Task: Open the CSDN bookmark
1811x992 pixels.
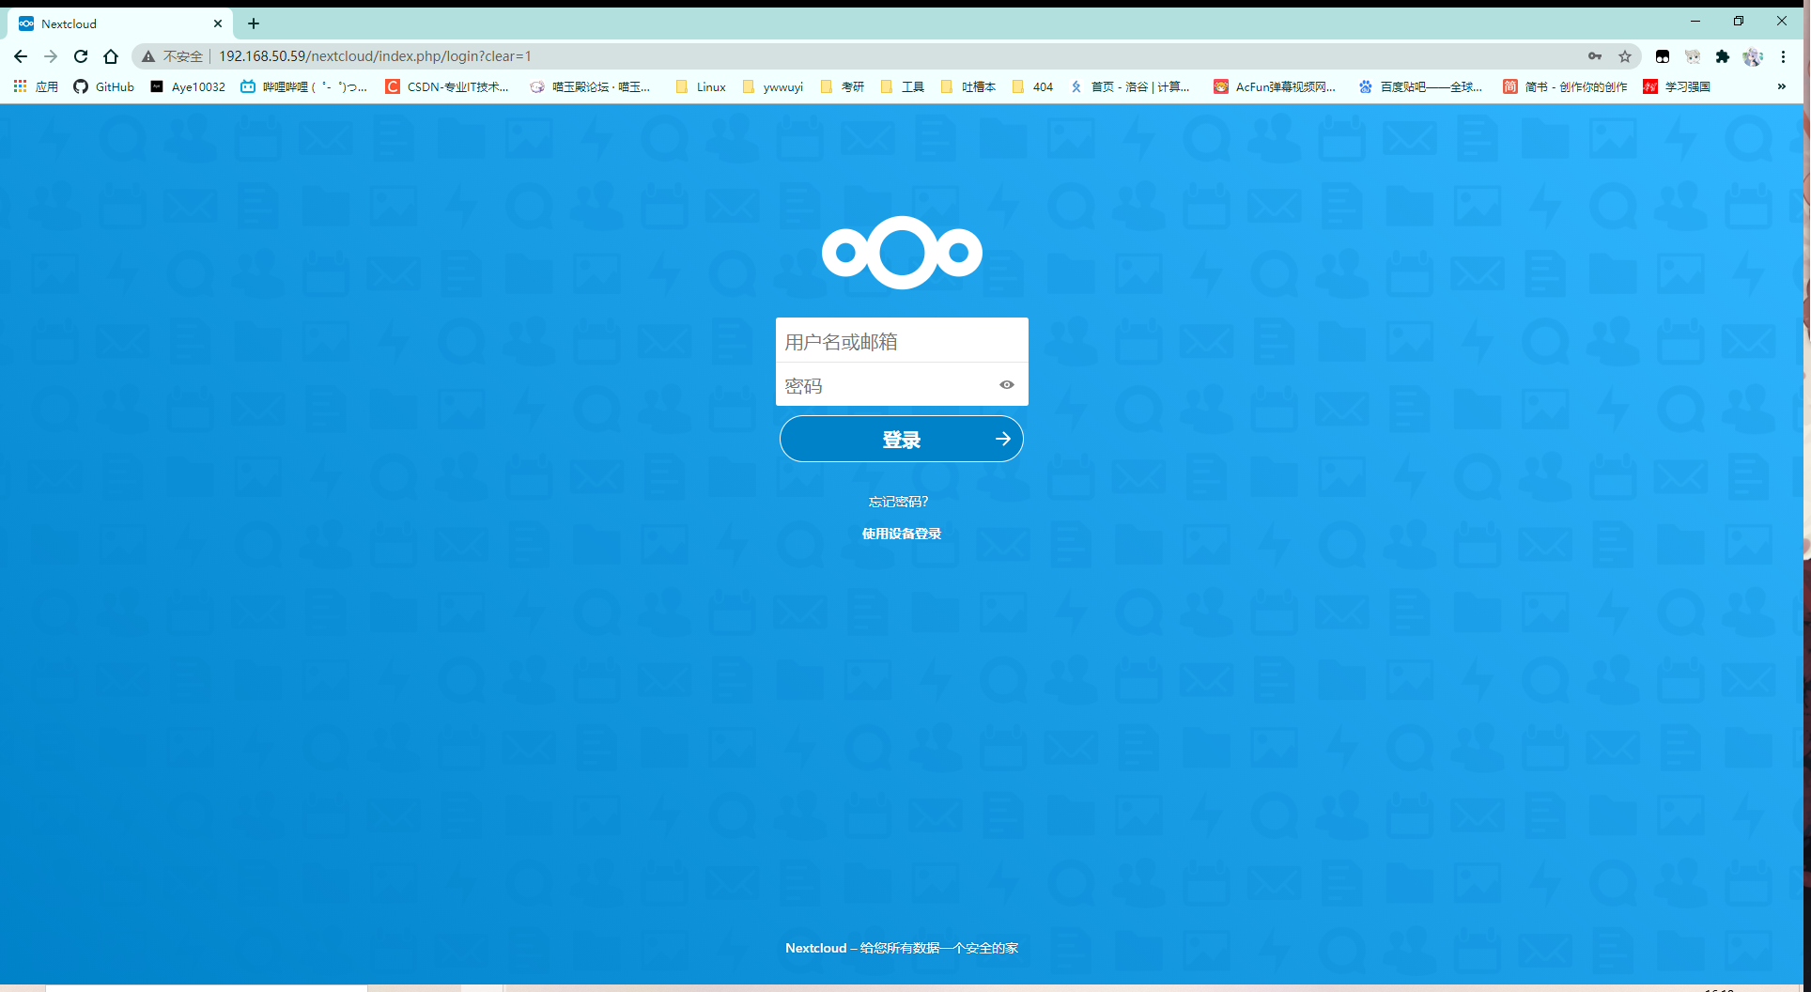Action: (447, 86)
